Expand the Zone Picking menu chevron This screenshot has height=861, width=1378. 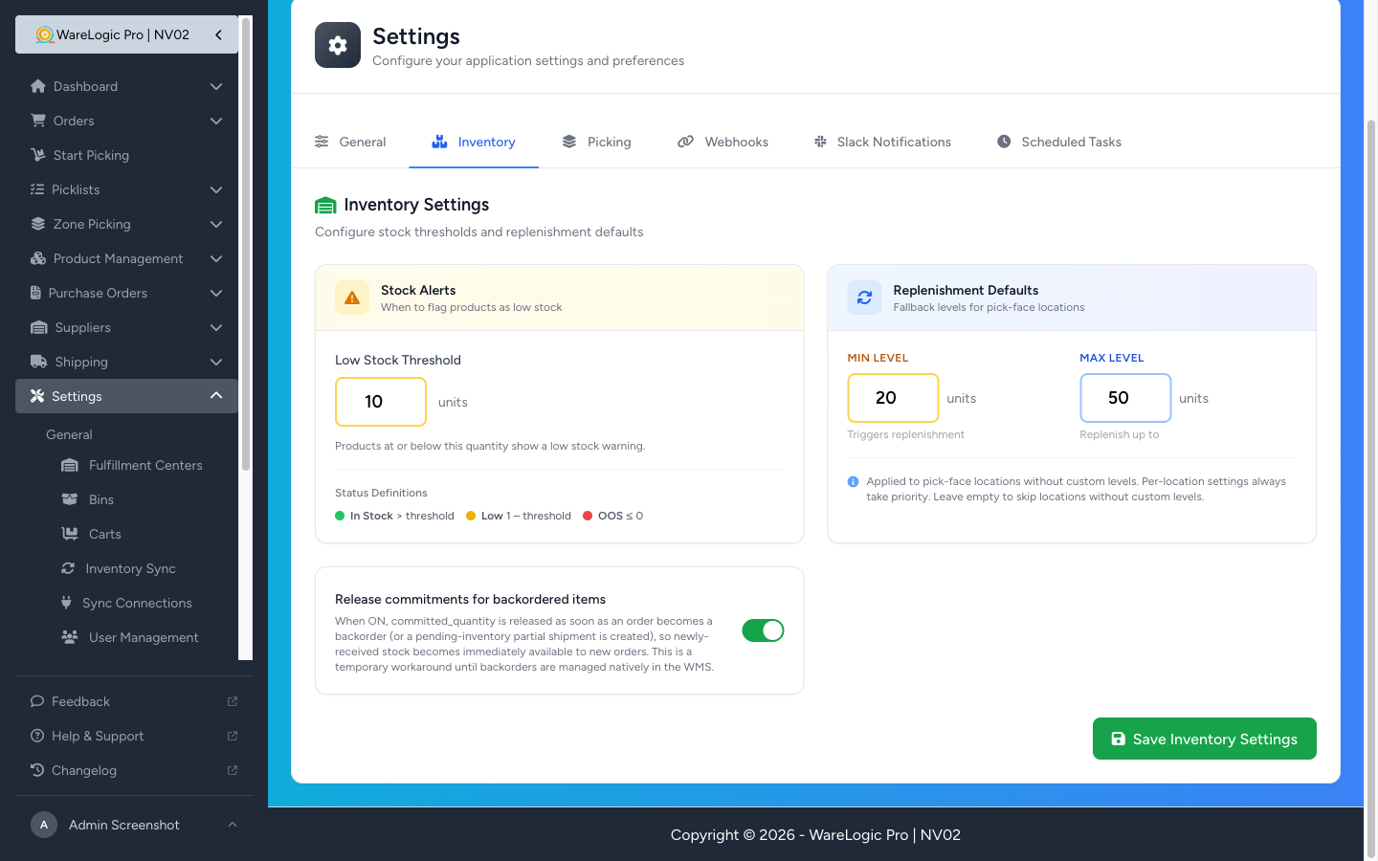click(216, 224)
